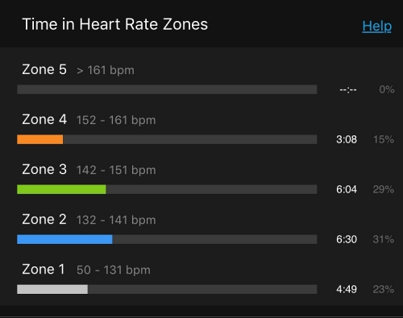Click the 6:04 time value
This screenshot has height=318, width=403.
[347, 189]
